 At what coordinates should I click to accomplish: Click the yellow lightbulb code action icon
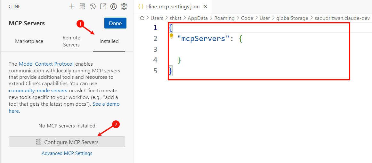(172, 36)
